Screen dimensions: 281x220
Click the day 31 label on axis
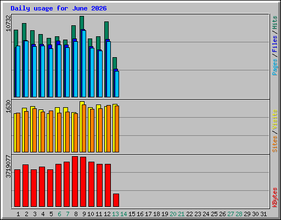263,214
